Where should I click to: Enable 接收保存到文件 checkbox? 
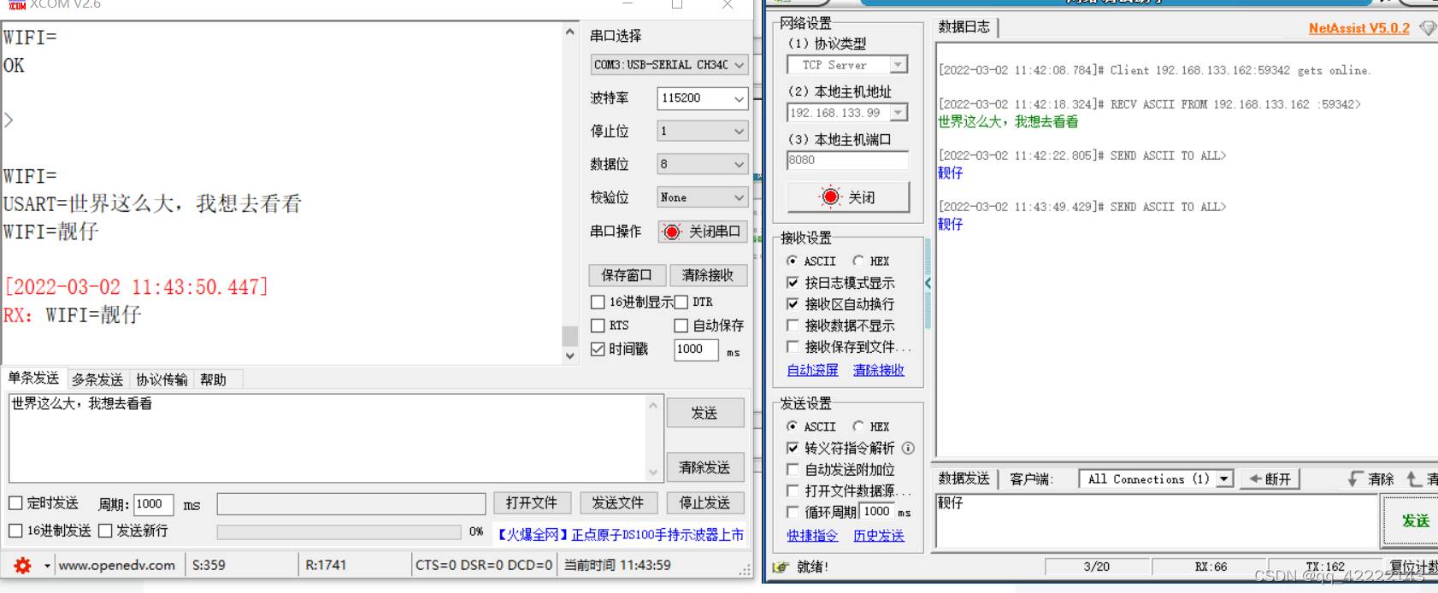[793, 347]
